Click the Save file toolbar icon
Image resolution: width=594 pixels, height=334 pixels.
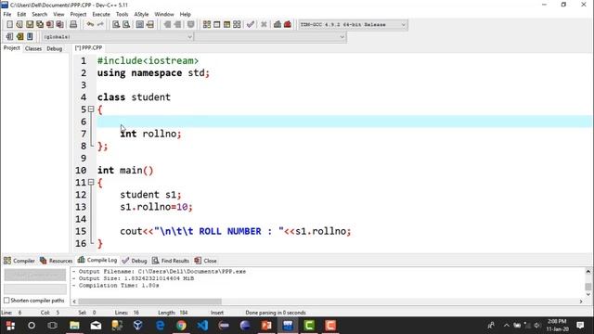pyautogui.click(x=30, y=25)
